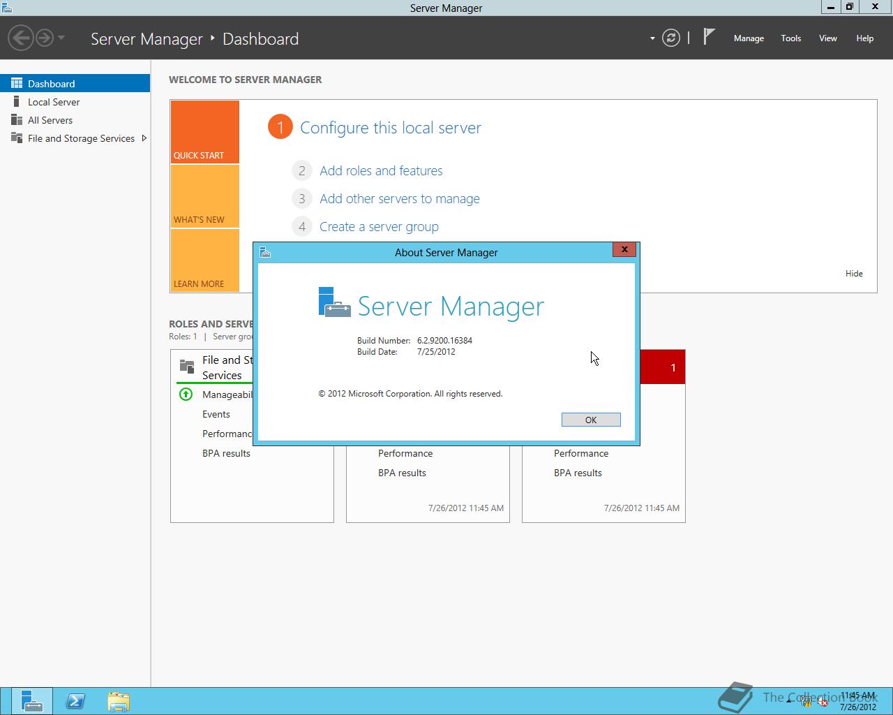The image size is (893, 715).
Task: Select Dashboard in the sidebar
Action: point(75,83)
